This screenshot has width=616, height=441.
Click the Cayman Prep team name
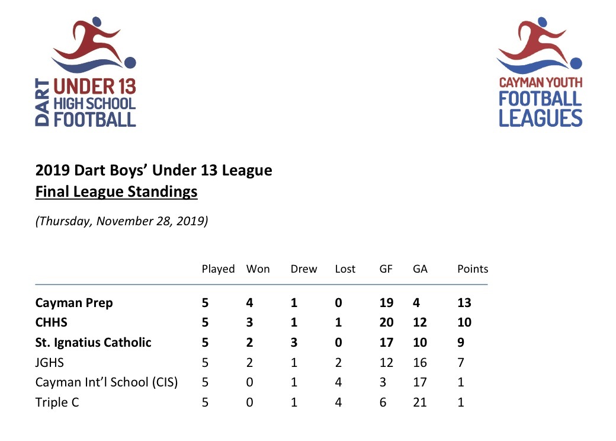pyautogui.click(x=74, y=303)
